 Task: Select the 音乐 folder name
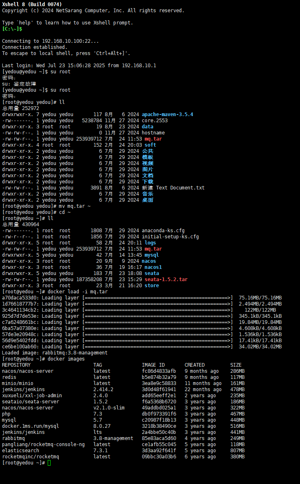[x=148, y=194]
